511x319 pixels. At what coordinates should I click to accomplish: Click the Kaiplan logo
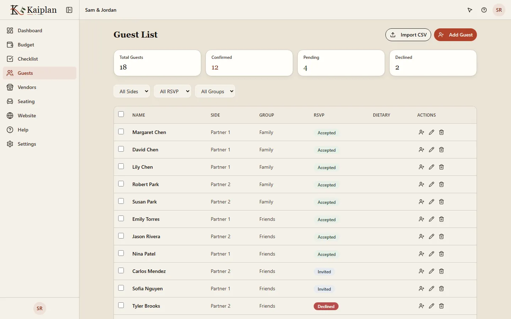click(33, 10)
